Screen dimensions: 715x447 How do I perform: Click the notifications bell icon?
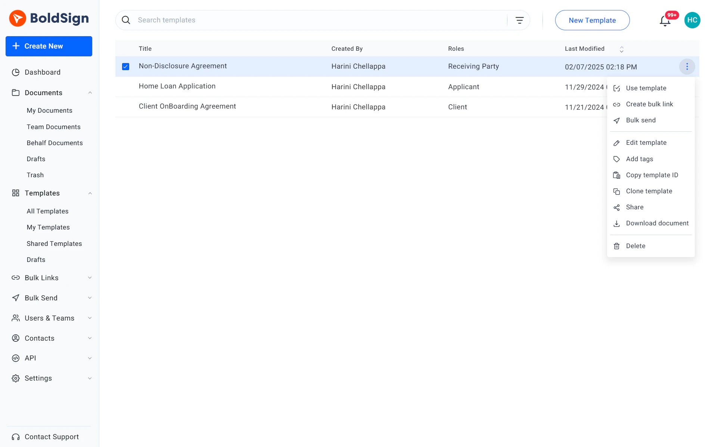665,22
